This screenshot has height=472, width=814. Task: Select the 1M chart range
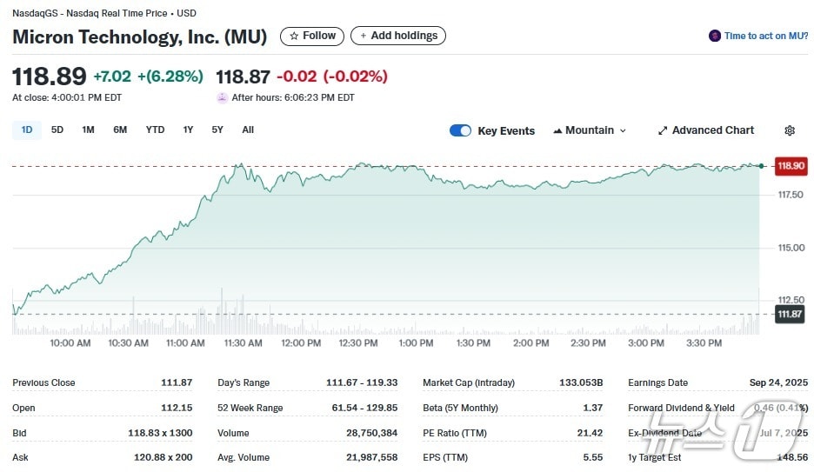[88, 130]
